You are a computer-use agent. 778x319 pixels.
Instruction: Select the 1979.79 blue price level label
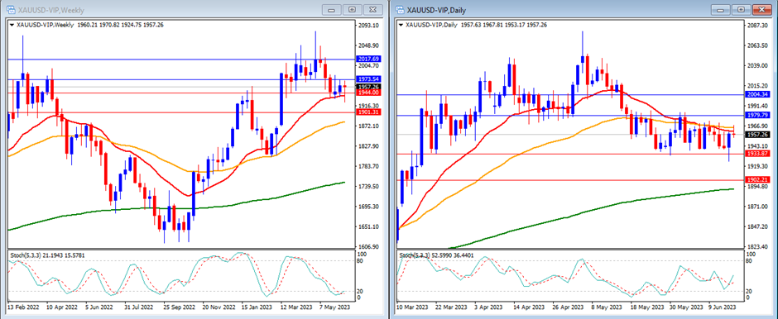[x=756, y=116]
